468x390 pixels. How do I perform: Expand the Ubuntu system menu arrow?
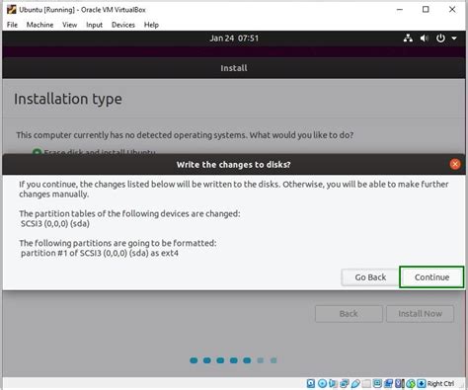(x=454, y=39)
